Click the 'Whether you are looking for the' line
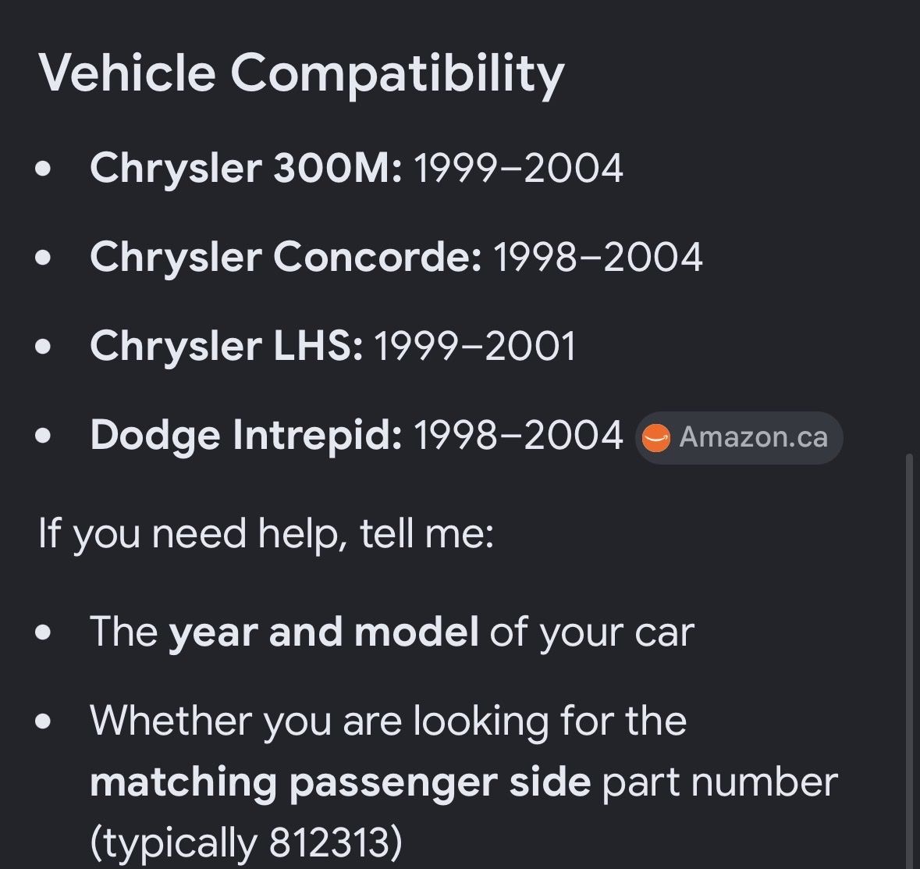This screenshot has width=920, height=869. click(388, 721)
